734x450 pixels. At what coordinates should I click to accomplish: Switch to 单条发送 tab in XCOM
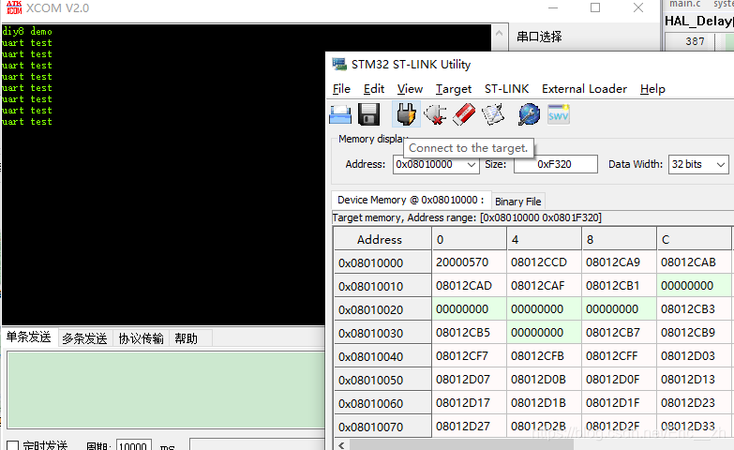[28, 337]
